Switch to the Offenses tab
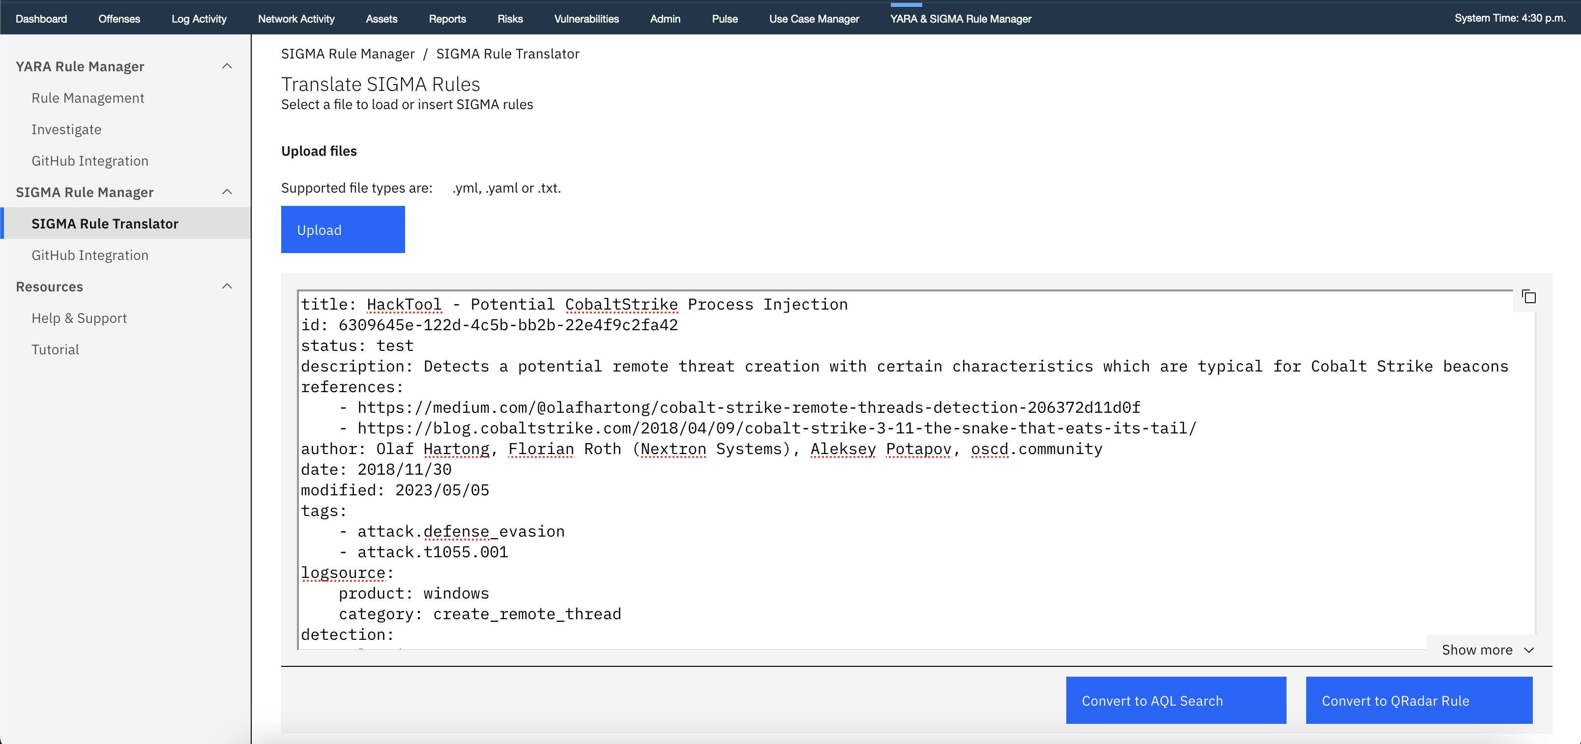 (119, 18)
